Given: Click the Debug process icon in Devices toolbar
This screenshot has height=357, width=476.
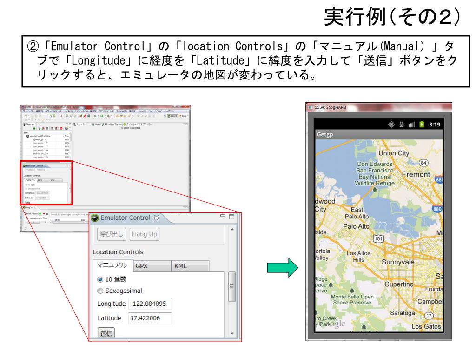Looking at the screenshot, I should coord(34,128).
